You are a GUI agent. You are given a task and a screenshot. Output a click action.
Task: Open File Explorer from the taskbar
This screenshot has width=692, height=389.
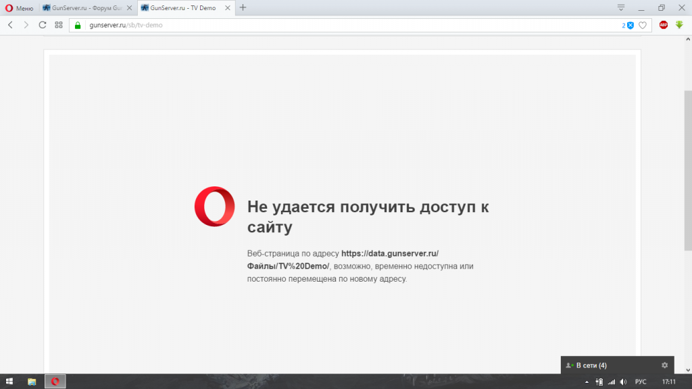pyautogui.click(x=32, y=382)
